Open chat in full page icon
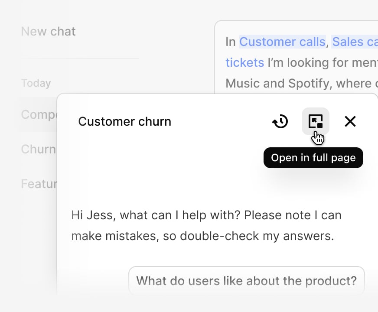 316,121
